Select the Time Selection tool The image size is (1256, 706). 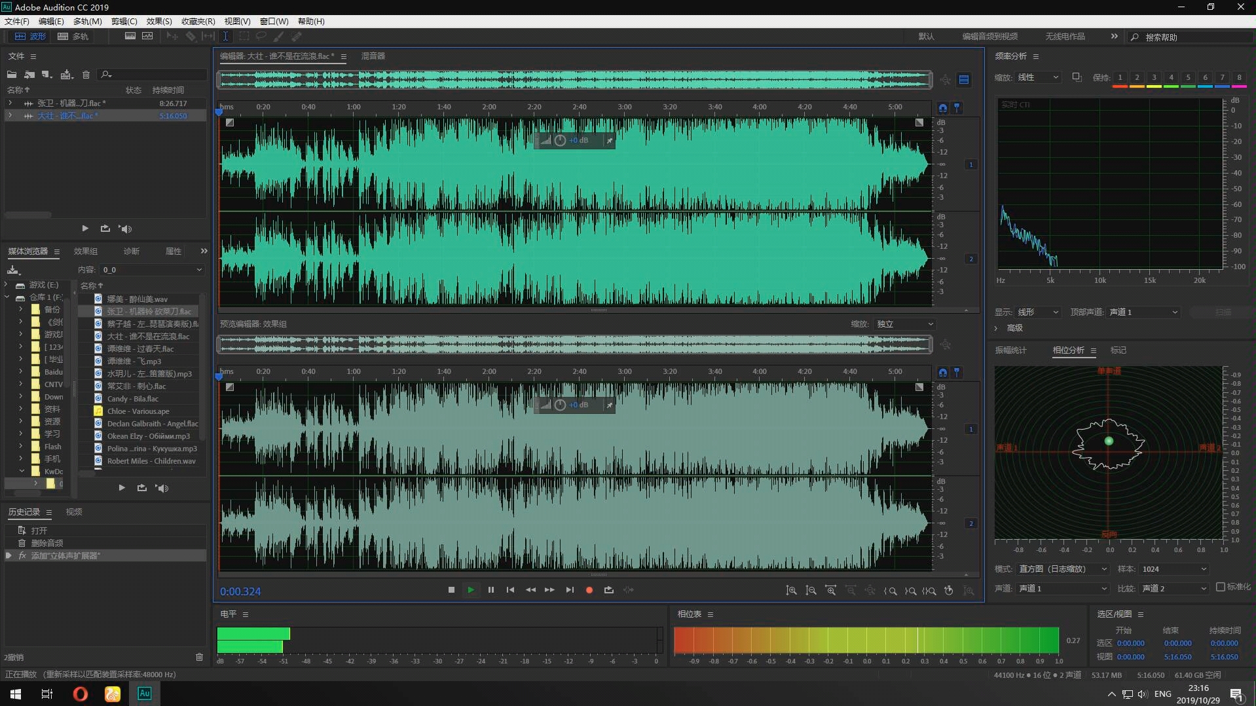point(225,37)
